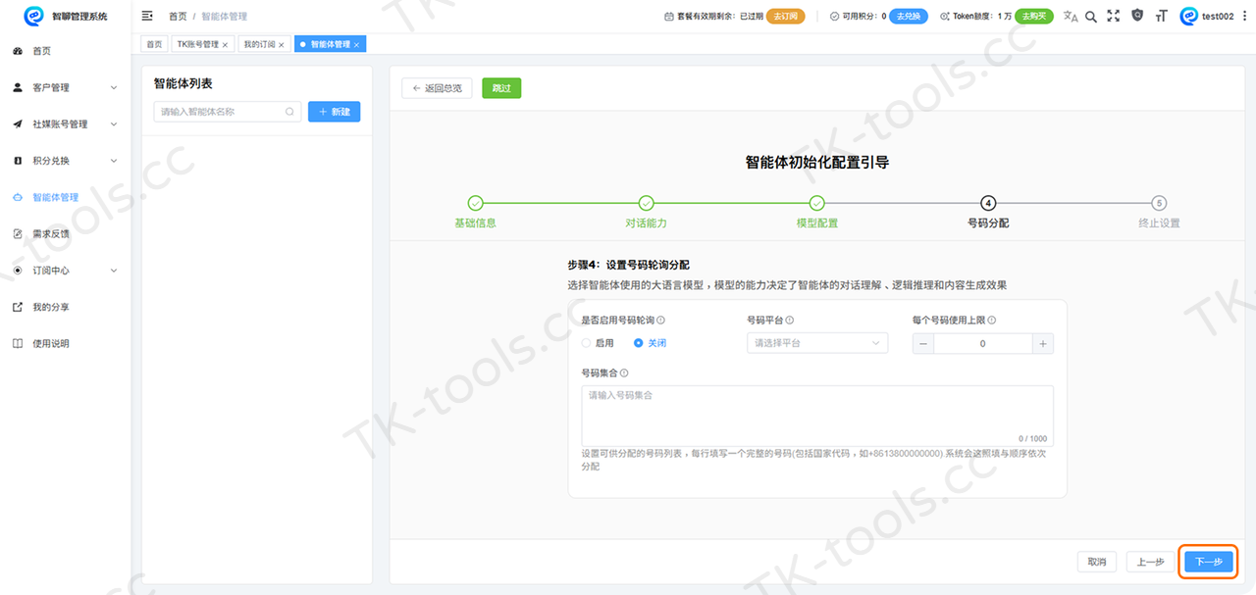Expand 客户管理 sidebar menu
1256x595 pixels.
[66, 87]
